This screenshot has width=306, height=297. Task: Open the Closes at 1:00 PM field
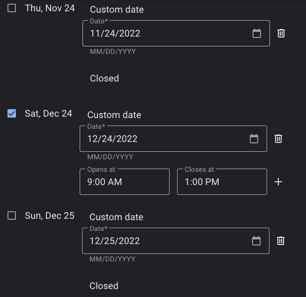click(222, 182)
